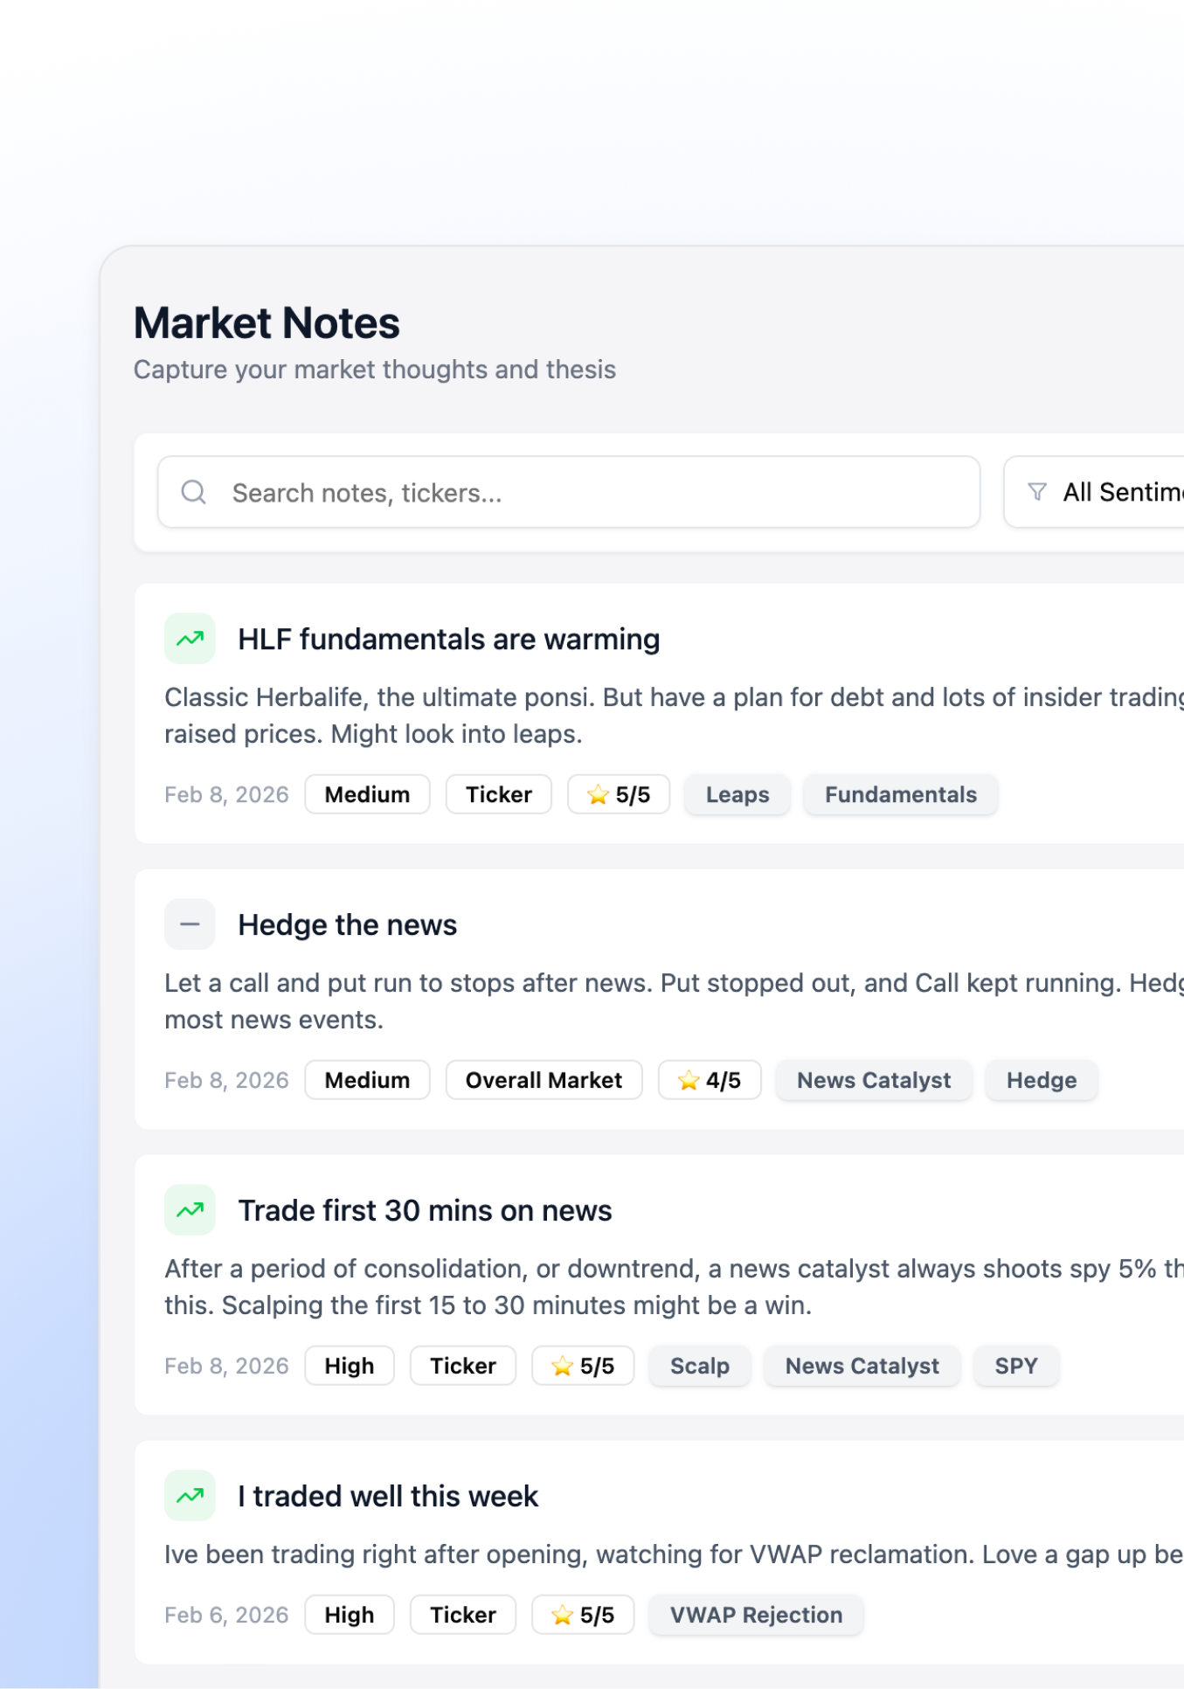Click News Catalyst tag on Hedge the news note

(874, 1080)
